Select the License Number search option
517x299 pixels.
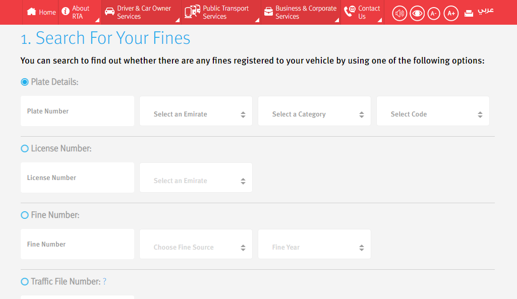click(24, 148)
